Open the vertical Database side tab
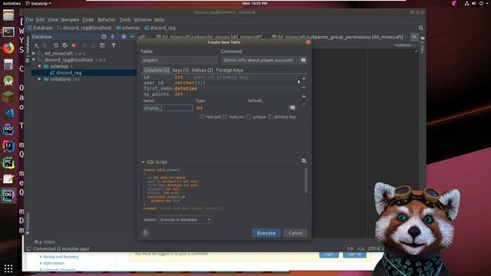This screenshot has width=491, height=276. (x=28, y=48)
